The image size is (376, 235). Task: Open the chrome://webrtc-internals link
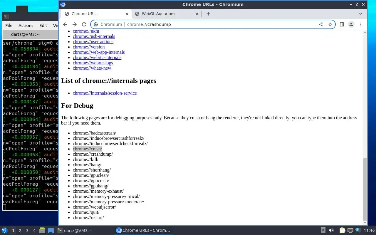97,58
